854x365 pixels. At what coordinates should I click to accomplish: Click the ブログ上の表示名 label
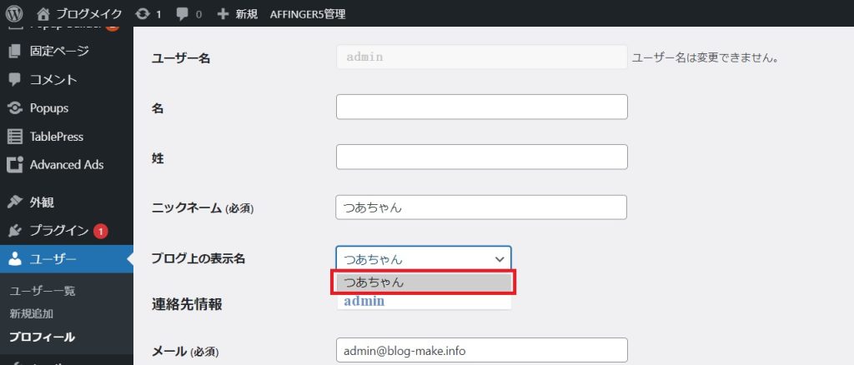tap(198, 259)
